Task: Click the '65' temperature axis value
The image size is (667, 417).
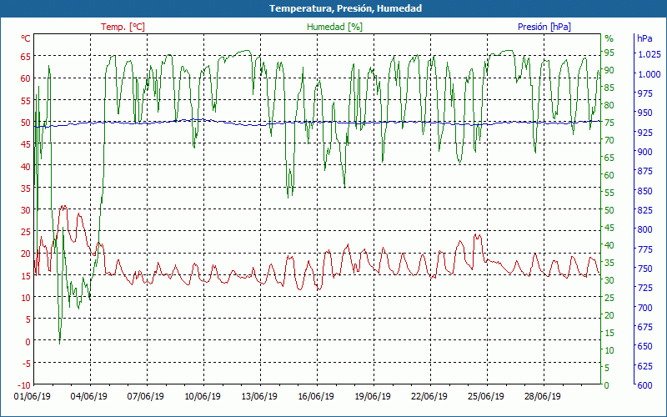Action: coord(26,57)
